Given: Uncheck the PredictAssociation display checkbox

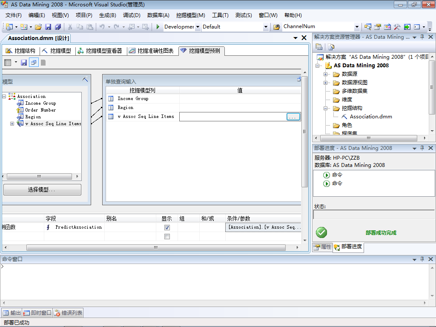Looking at the screenshot, I should pyautogui.click(x=167, y=227).
